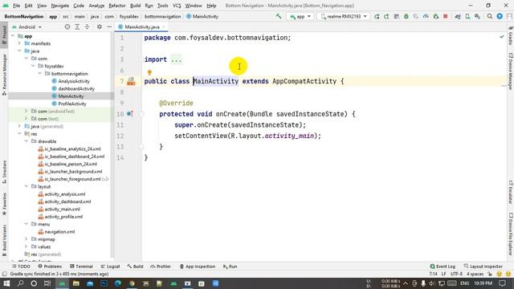514x289 pixels.
Task: Expand the manifests folder
Action: tap(19, 43)
